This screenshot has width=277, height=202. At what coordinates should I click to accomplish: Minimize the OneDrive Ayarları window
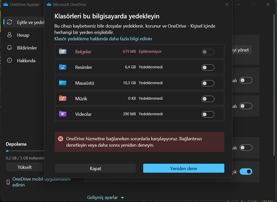pyautogui.click(x=238, y=4)
